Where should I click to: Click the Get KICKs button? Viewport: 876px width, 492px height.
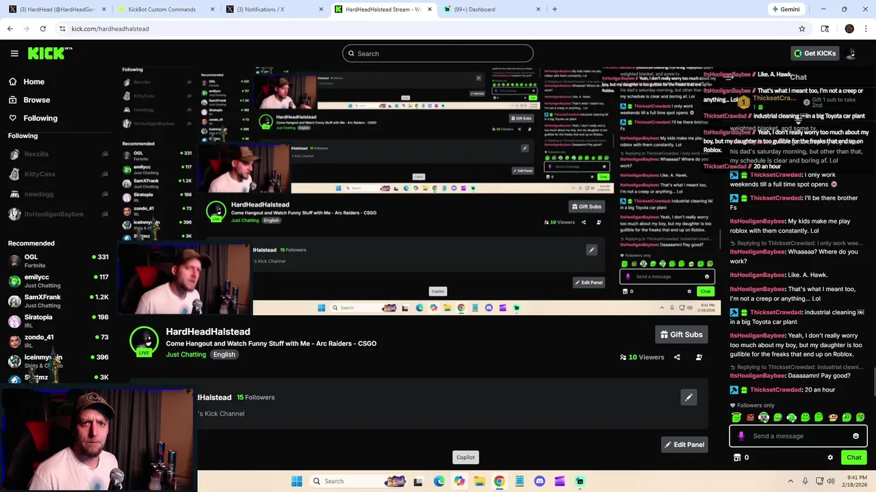(814, 53)
